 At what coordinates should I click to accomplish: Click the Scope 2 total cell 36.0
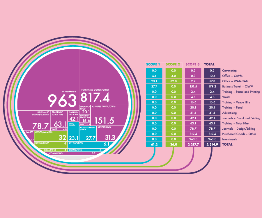[173, 144]
